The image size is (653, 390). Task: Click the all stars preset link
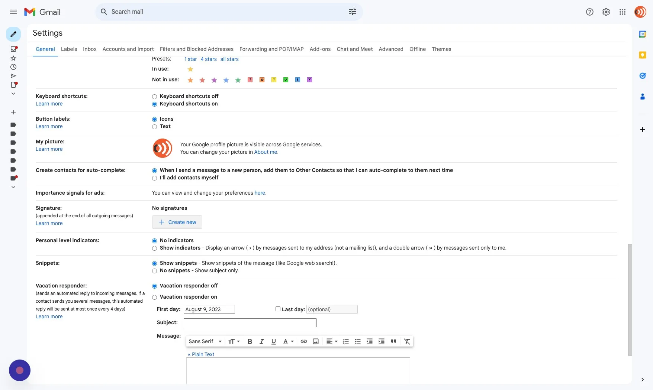pyautogui.click(x=229, y=59)
